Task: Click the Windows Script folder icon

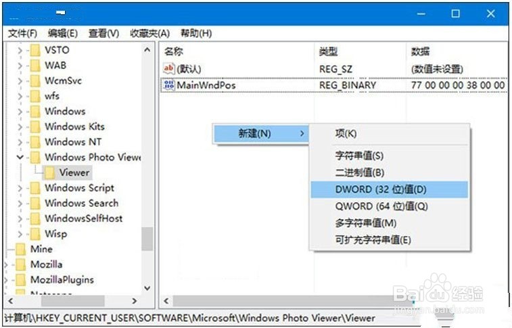Action: coord(35,188)
